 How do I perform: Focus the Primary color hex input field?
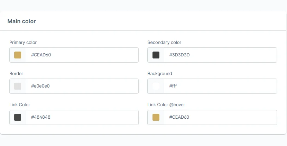click(82, 55)
